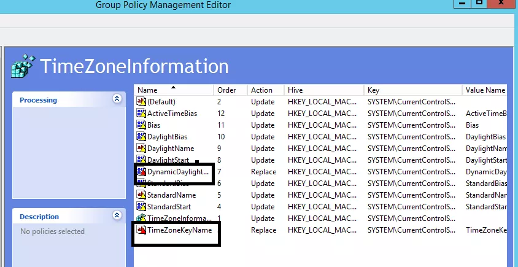Sort by the Action column header
The width and height of the screenshot is (518, 267).
pos(266,90)
